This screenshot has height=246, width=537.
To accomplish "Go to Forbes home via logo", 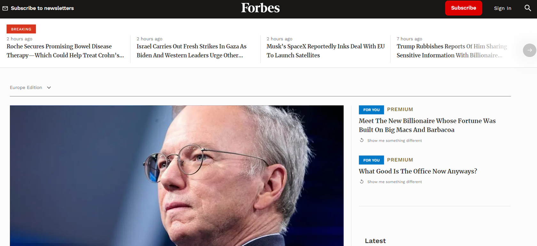I will point(260,8).
